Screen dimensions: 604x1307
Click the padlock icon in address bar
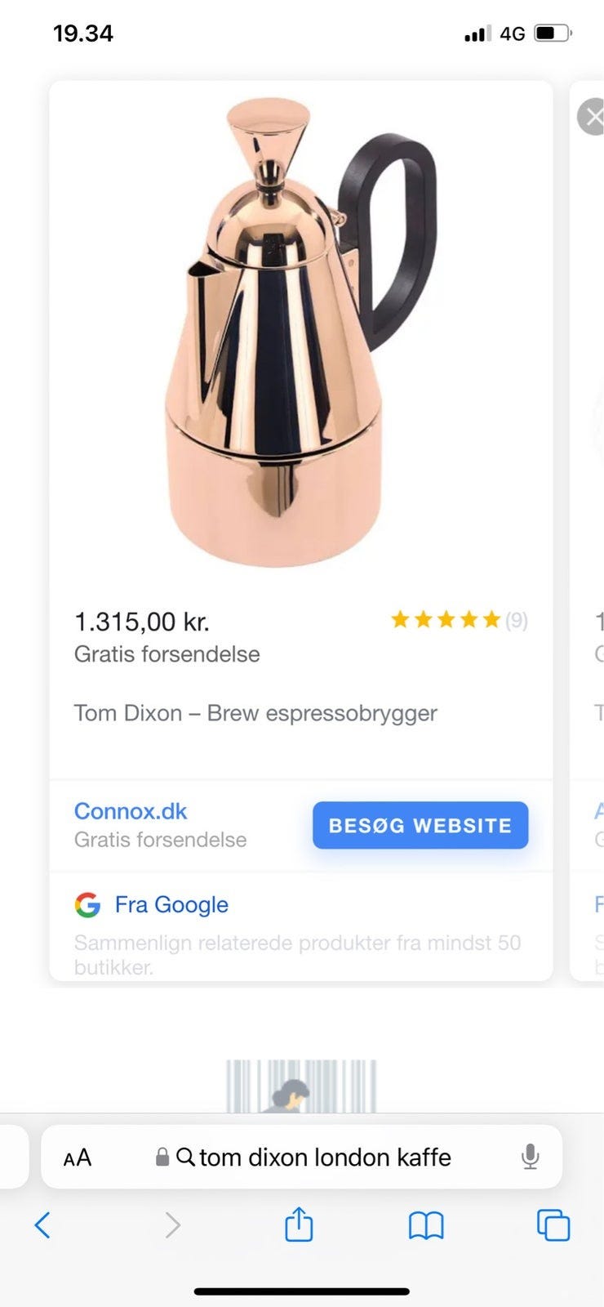[162, 1157]
